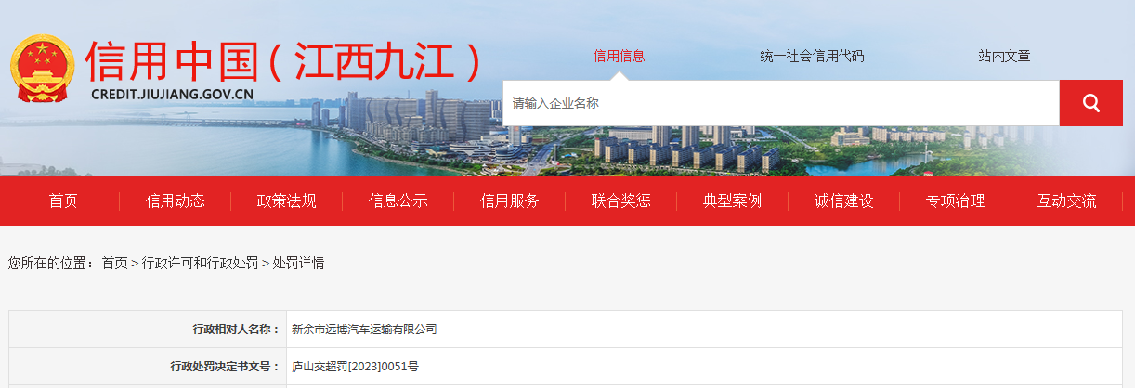Open the 联合奖惩 page
The height and width of the screenshot is (388, 1135).
click(x=620, y=200)
